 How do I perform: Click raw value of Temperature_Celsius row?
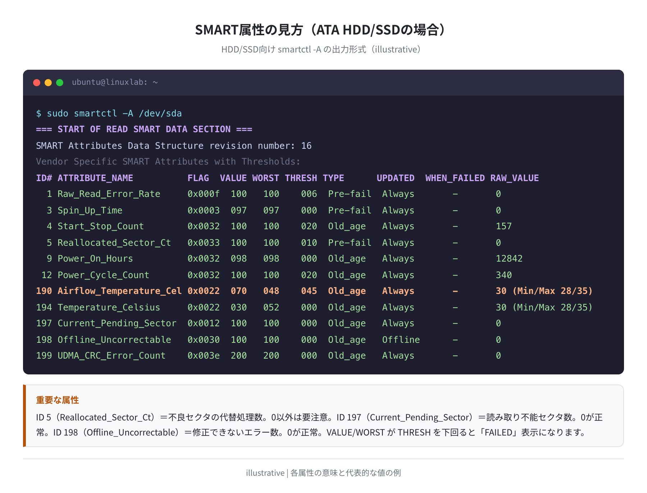[544, 308]
